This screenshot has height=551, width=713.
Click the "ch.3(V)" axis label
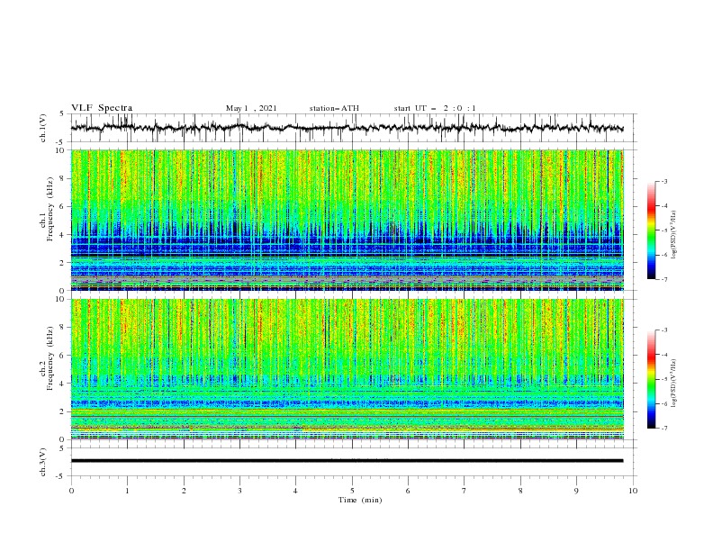pos(43,462)
